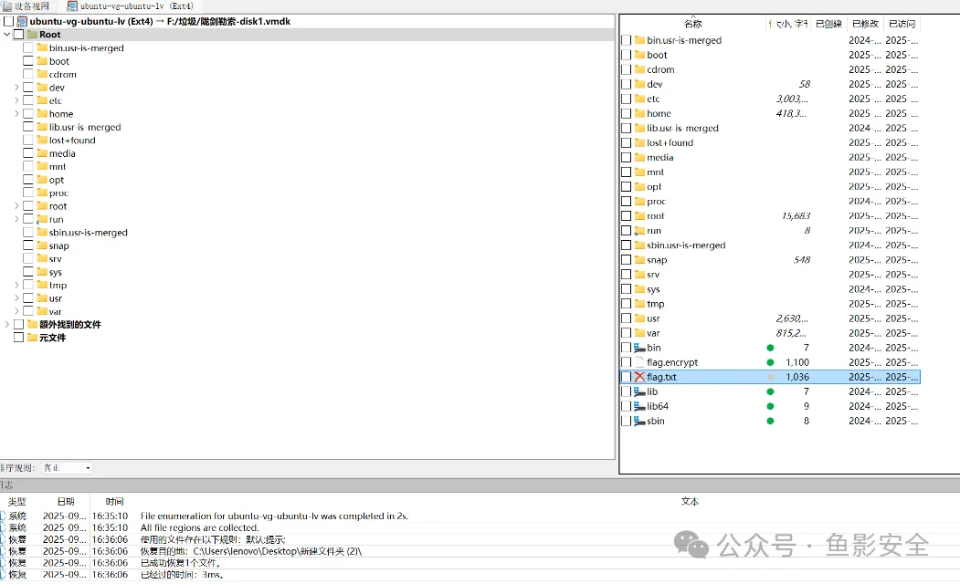Select the 已成功恢复1个文件 log entry

coord(182,563)
